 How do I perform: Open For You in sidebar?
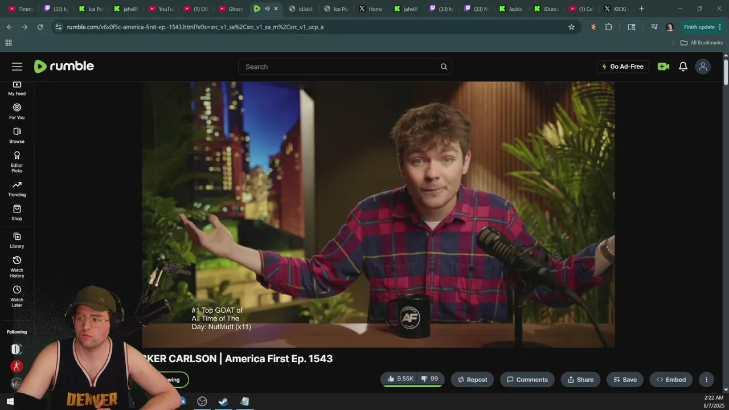pos(17,111)
